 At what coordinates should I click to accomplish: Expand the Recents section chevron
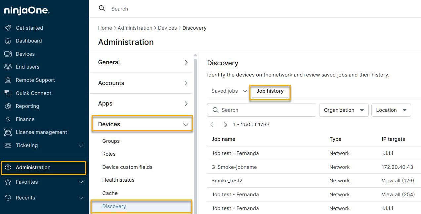tap(81, 198)
